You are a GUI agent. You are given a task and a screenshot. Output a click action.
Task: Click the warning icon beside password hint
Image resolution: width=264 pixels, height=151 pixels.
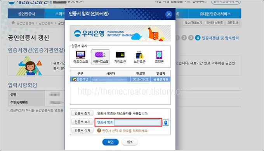99,130
